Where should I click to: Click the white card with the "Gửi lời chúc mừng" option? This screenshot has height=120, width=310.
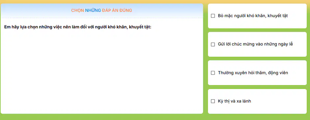(x=257, y=45)
